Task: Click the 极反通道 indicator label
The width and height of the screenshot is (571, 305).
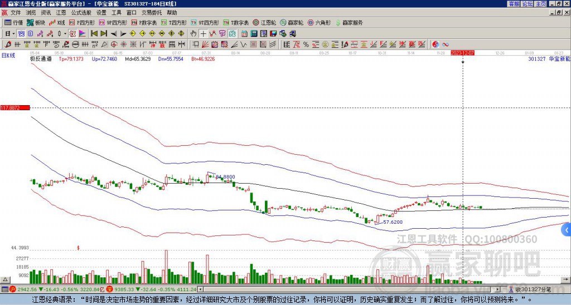Action: click(41, 58)
